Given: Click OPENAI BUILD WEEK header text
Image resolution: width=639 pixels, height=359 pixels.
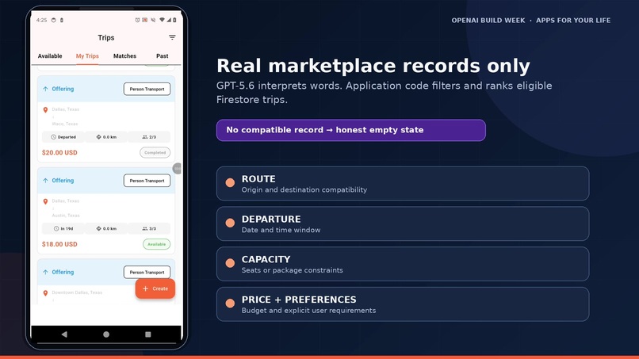Looking at the screenshot, I should click(x=488, y=21).
